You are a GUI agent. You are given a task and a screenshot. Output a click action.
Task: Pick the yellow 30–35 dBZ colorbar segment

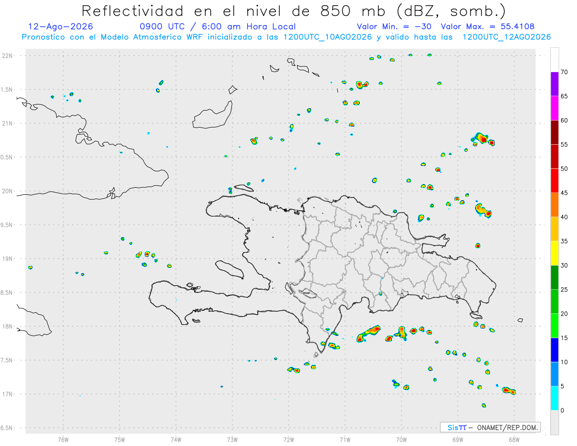point(554,253)
